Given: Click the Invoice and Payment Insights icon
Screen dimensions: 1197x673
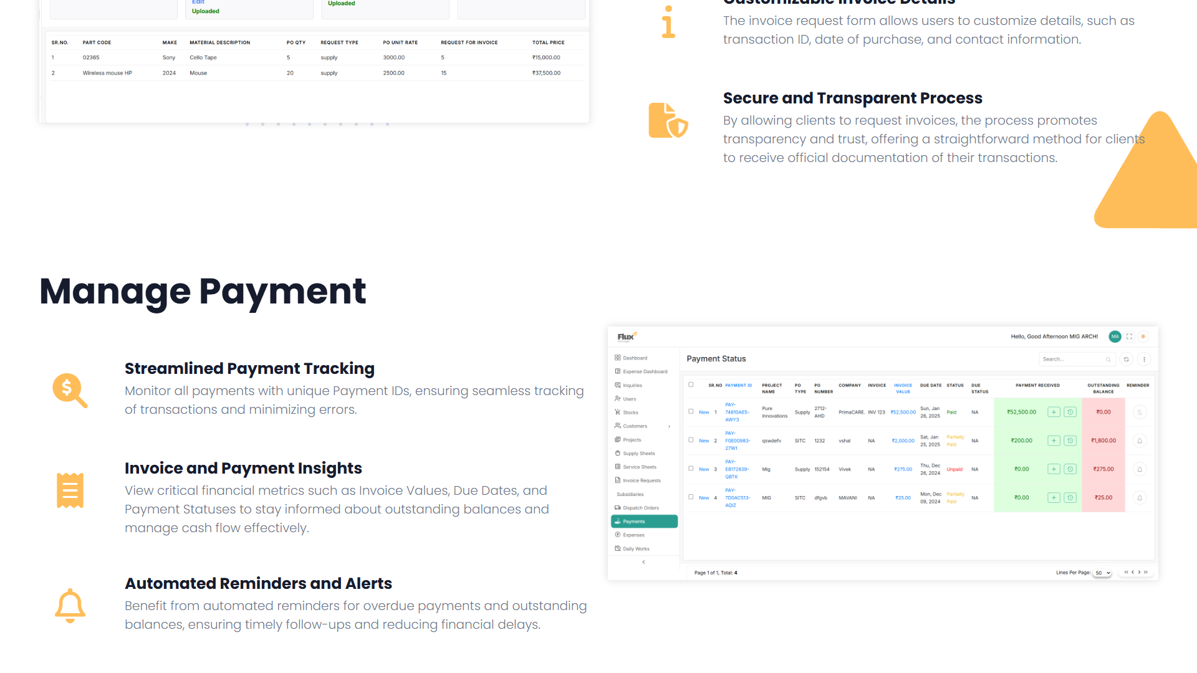Looking at the screenshot, I should pyautogui.click(x=70, y=490).
